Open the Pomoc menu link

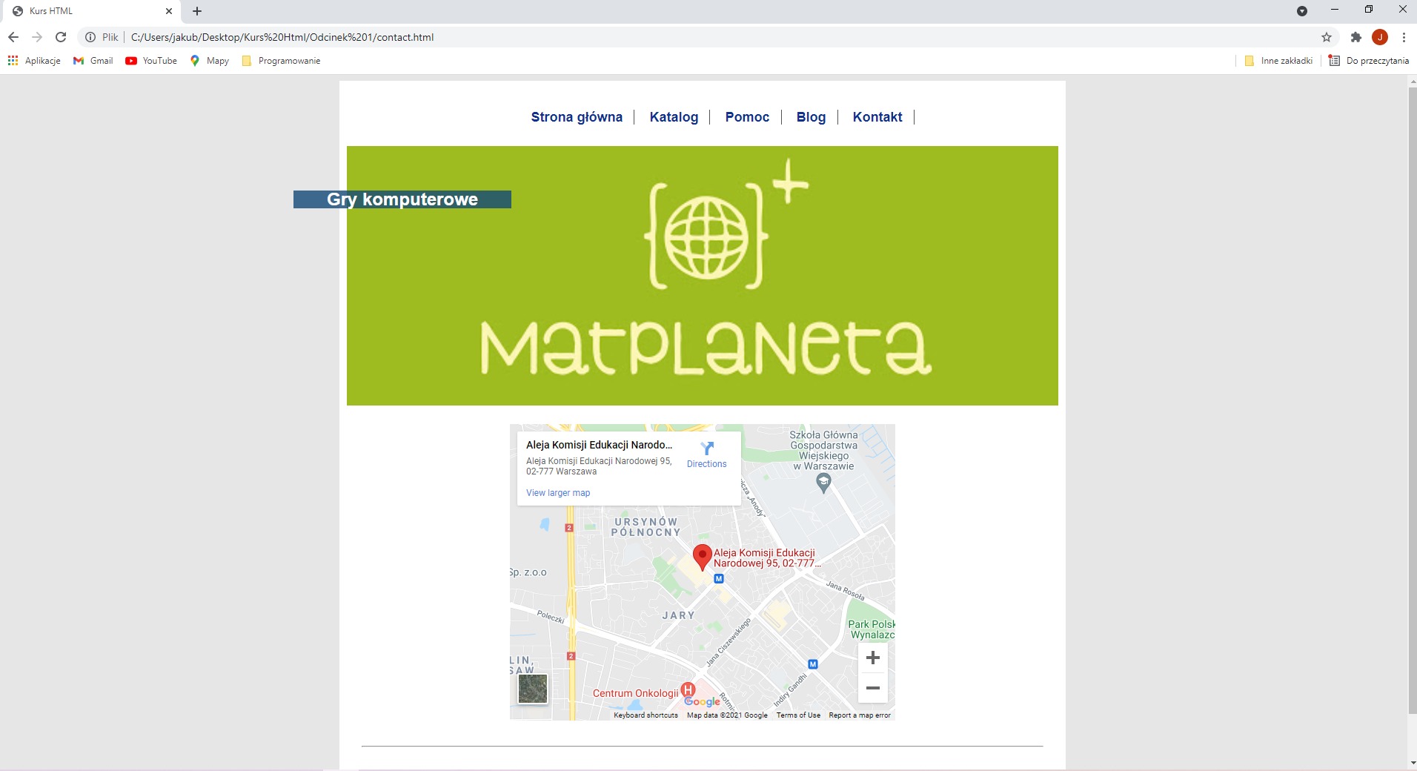(747, 117)
